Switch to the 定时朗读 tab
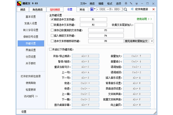This screenshot has width=173, height=115. tap(55, 9)
